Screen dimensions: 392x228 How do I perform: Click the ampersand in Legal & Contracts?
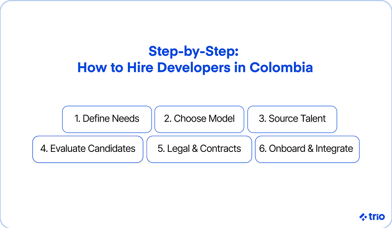coord(195,149)
